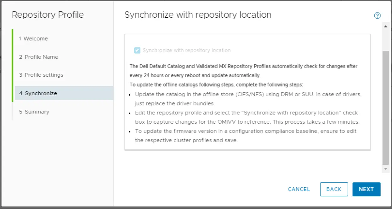
Task: Toggle the Synchronize with repository location checkbox
Action: (x=137, y=50)
